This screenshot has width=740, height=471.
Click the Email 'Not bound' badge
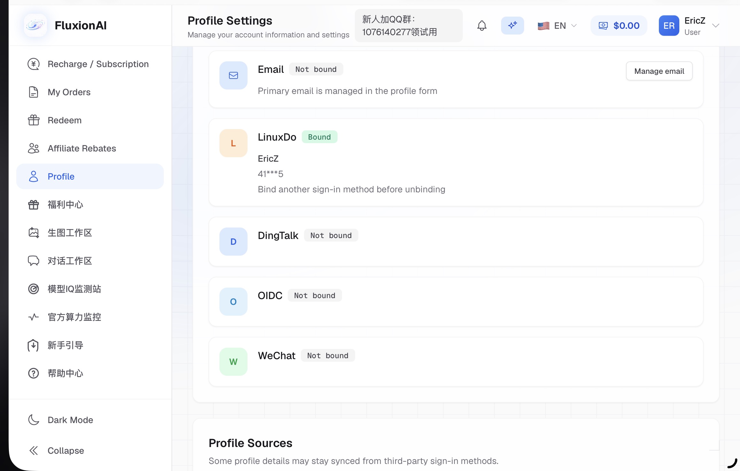316,69
